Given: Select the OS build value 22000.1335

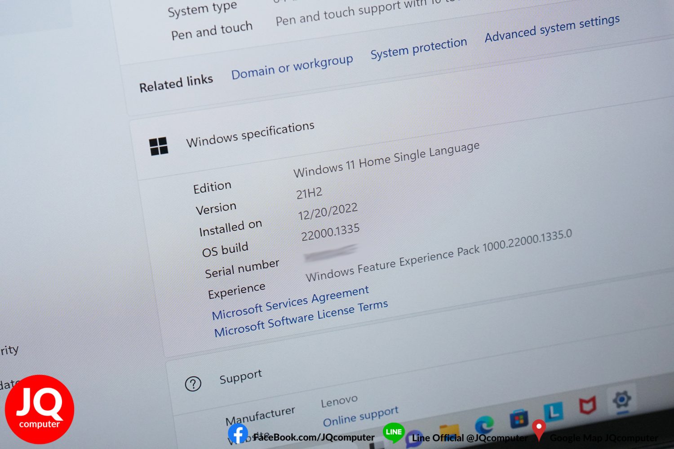Looking at the screenshot, I should click(x=330, y=232).
